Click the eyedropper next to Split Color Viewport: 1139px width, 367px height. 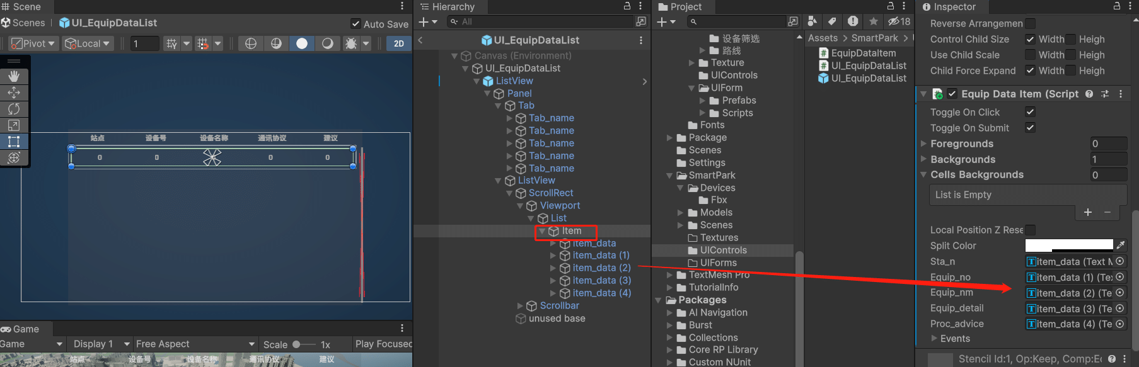click(x=1120, y=246)
